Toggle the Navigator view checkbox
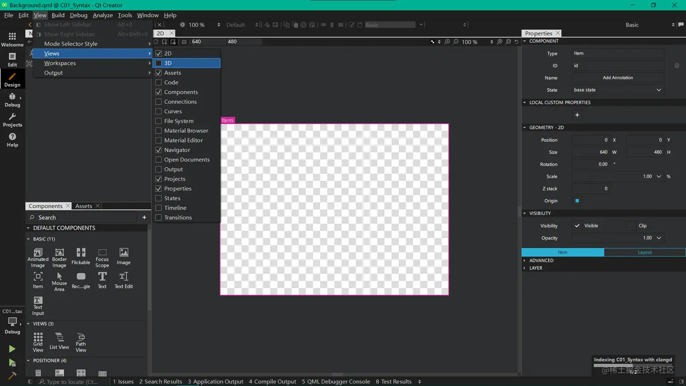Screen dimensions: 686x386 pos(158,150)
